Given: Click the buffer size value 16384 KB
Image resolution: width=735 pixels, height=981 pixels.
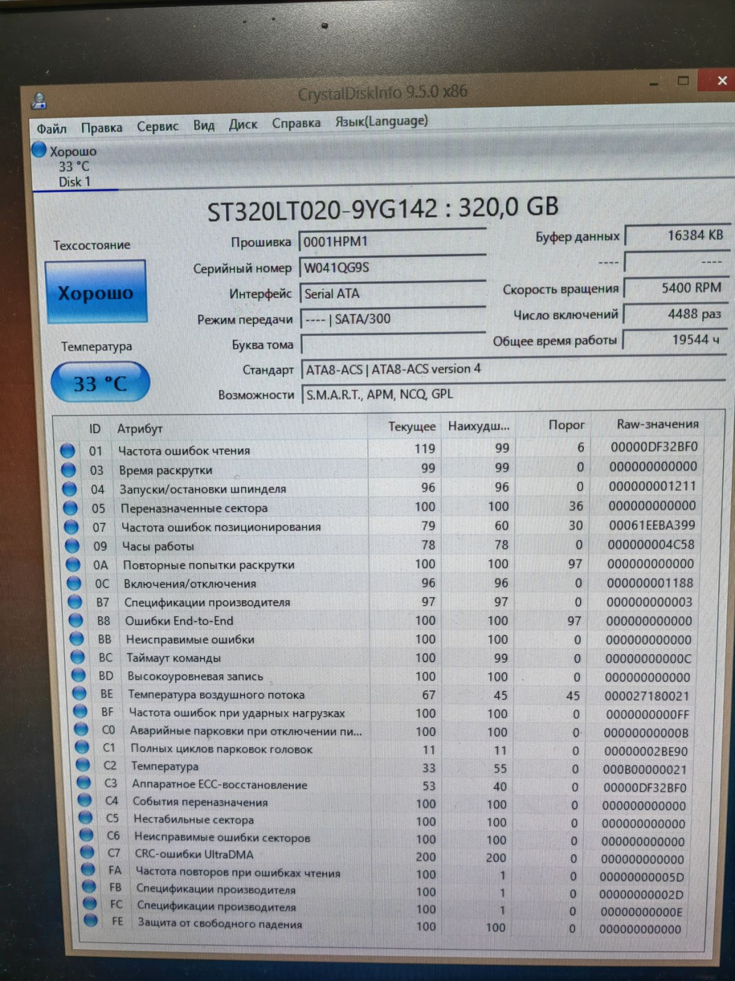Looking at the screenshot, I should (x=677, y=235).
